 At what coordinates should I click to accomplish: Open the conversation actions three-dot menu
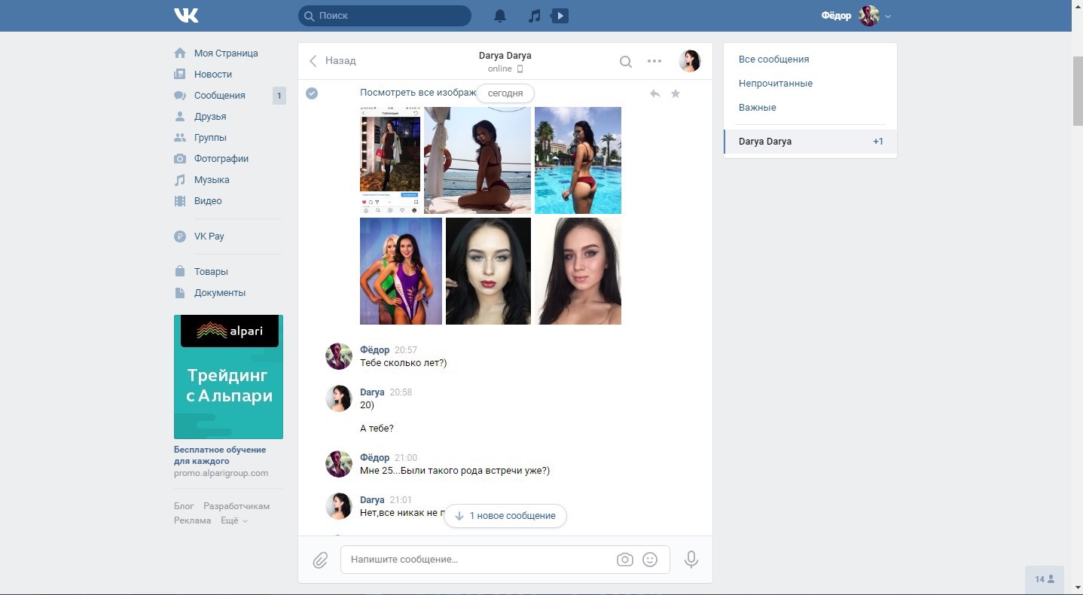pyautogui.click(x=654, y=62)
